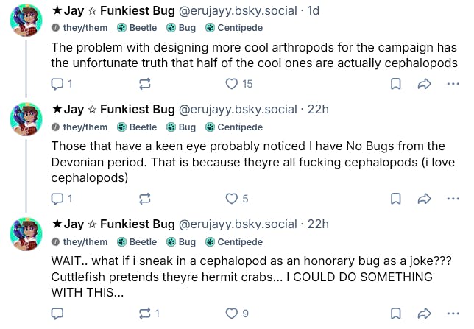Bookmark the first post
Viewport: 474px width, 329px height.
point(395,83)
